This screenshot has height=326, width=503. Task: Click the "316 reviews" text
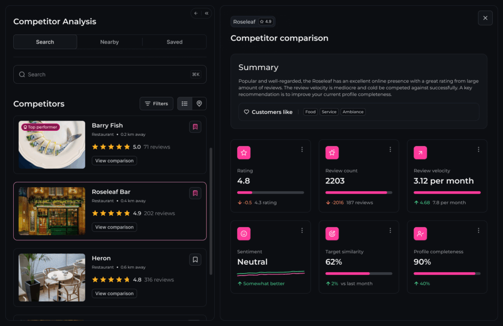tap(159, 279)
